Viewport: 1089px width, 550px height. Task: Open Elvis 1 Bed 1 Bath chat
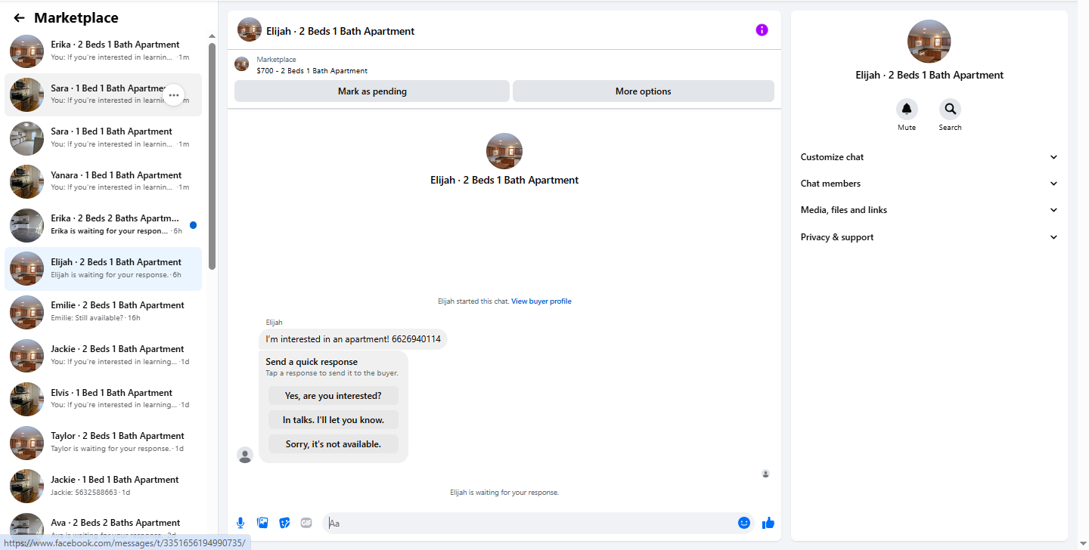[104, 399]
